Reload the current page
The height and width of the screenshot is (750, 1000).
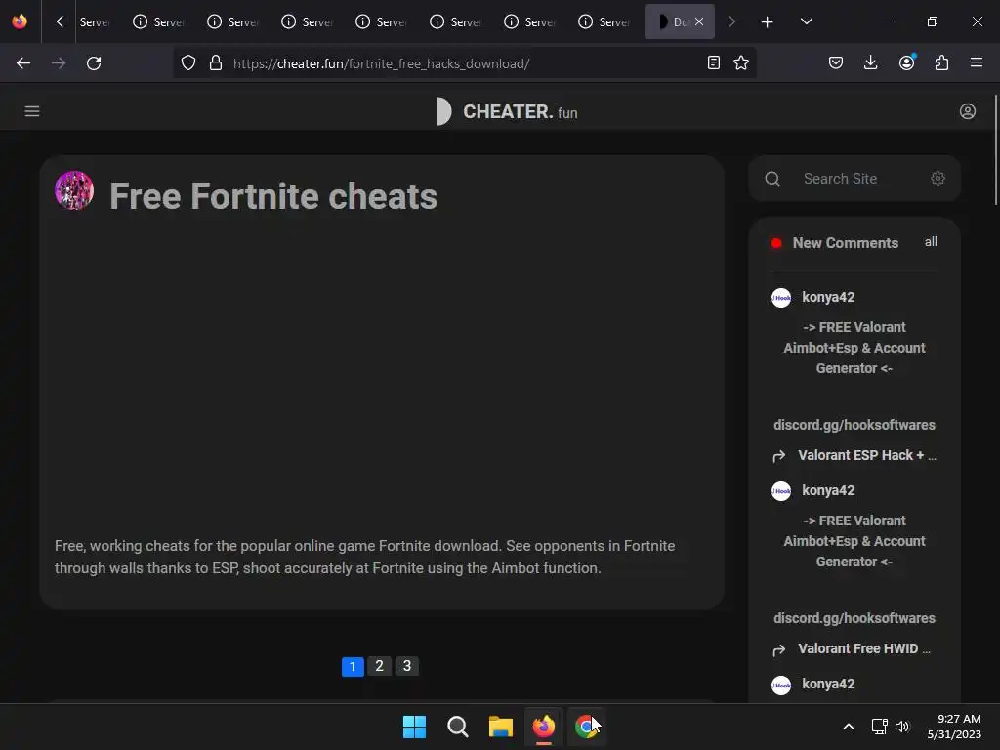pos(94,63)
